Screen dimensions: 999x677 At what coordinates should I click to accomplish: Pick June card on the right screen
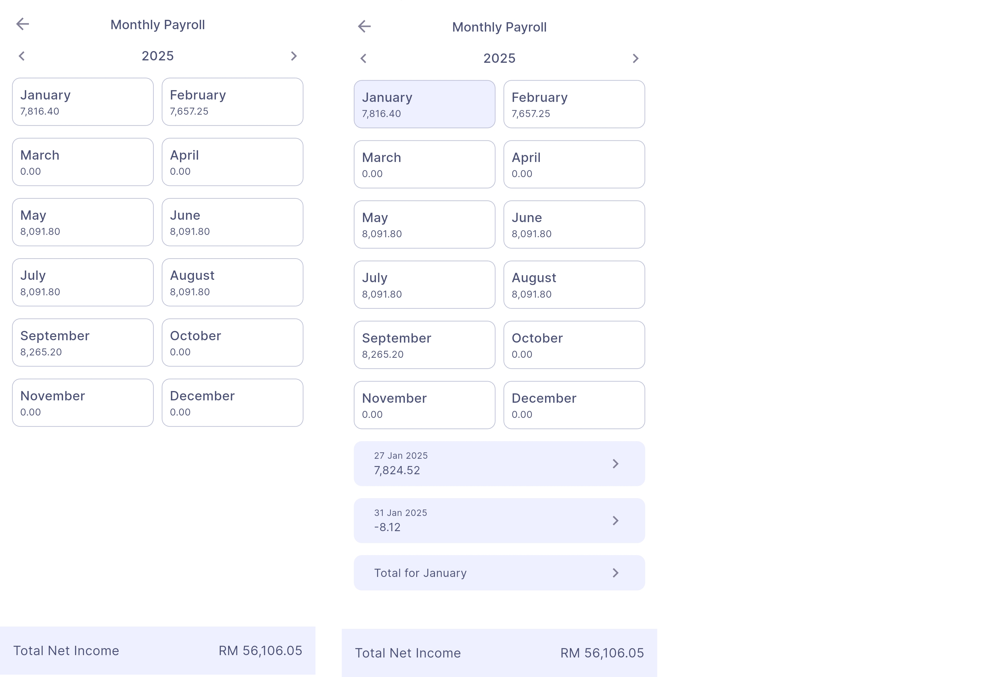tap(574, 224)
